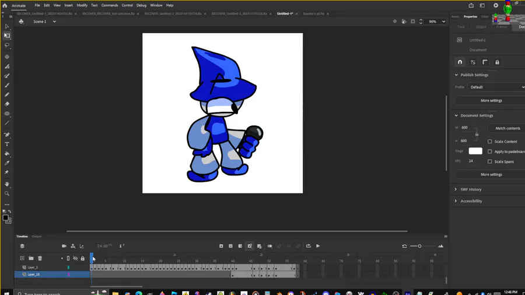The height and width of the screenshot is (295, 525).
Task: Toggle lock all layers padlock
Action: coord(82,258)
